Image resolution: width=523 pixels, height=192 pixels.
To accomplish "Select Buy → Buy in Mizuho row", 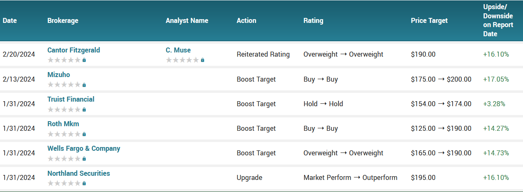I will click(321, 79).
